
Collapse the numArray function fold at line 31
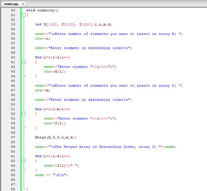pyautogui.click(x=24, y=15)
